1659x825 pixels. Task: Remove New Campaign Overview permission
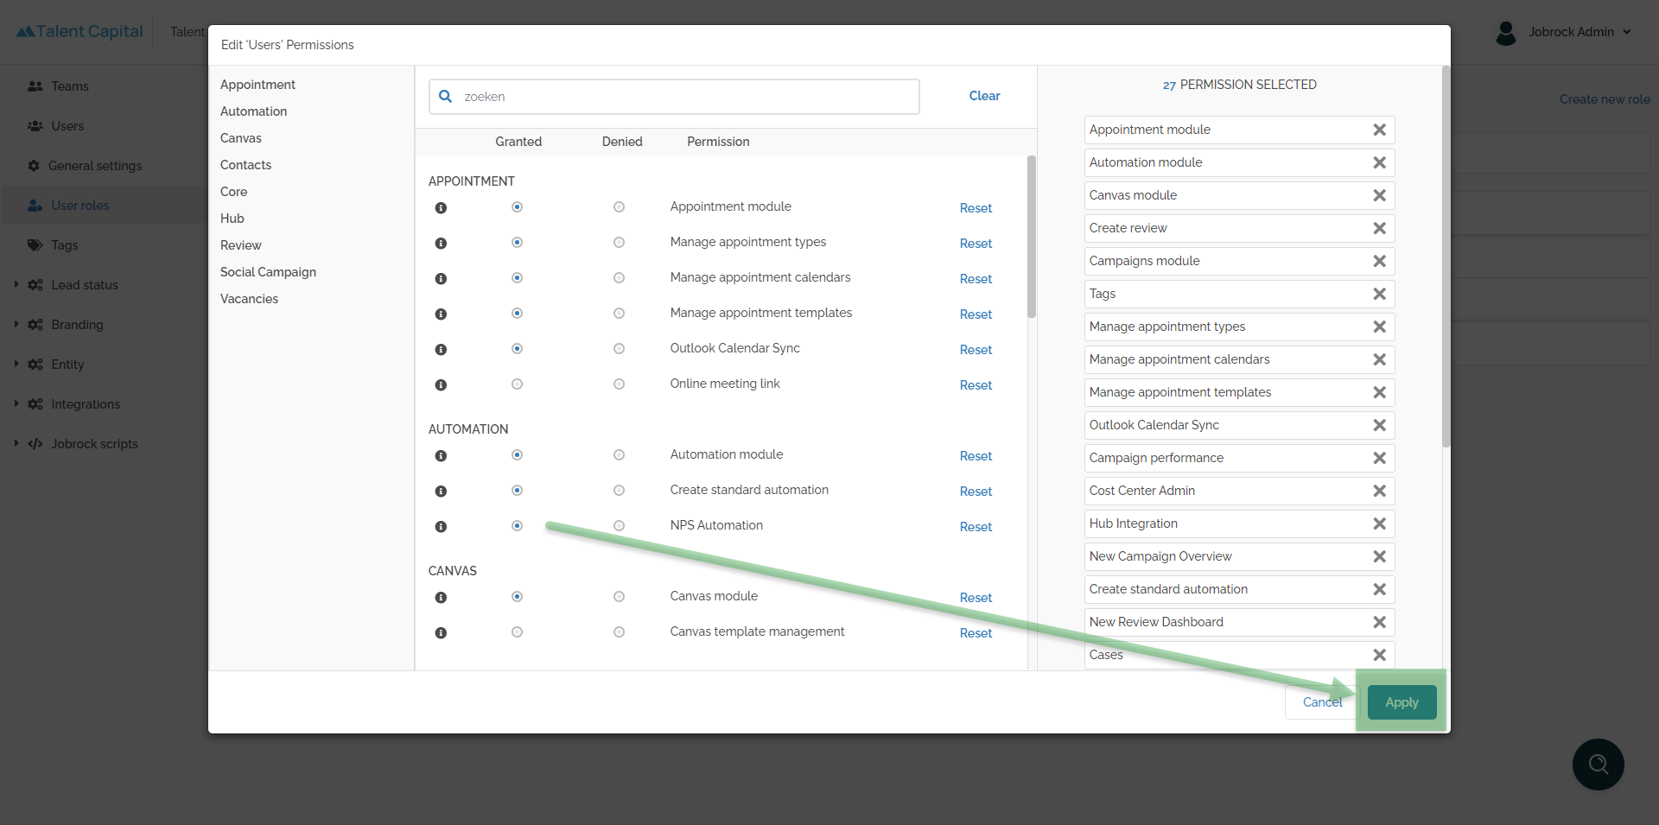coord(1379,556)
